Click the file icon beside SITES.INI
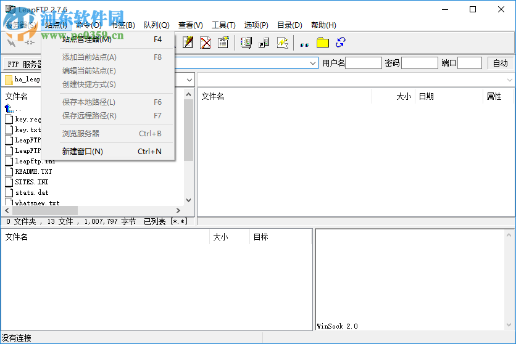 tap(9, 182)
